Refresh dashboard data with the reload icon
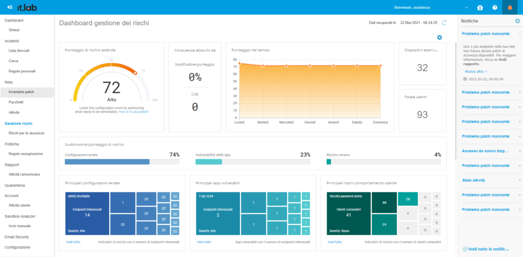The height and width of the screenshot is (257, 523). [444, 23]
